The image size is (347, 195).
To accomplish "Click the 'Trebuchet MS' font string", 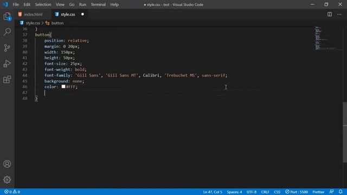I will [x=181, y=75].
